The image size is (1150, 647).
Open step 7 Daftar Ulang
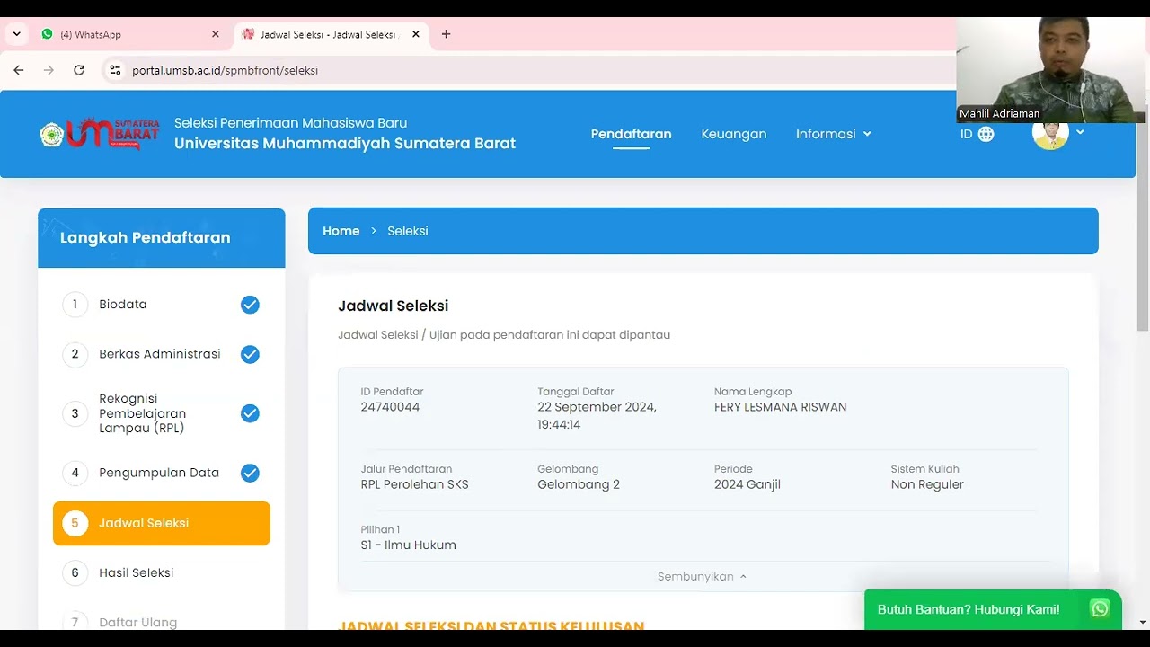click(x=161, y=622)
